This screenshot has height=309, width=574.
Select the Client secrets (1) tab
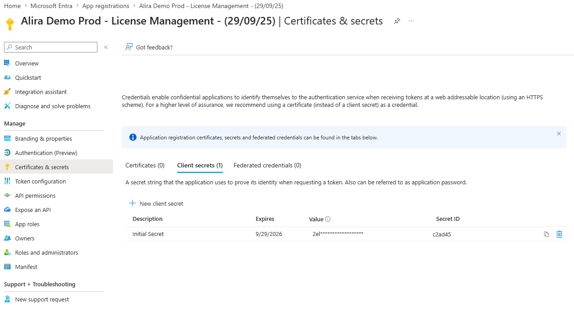tap(200, 165)
